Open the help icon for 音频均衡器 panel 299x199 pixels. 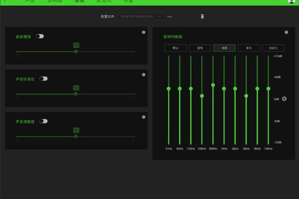tap(286, 32)
